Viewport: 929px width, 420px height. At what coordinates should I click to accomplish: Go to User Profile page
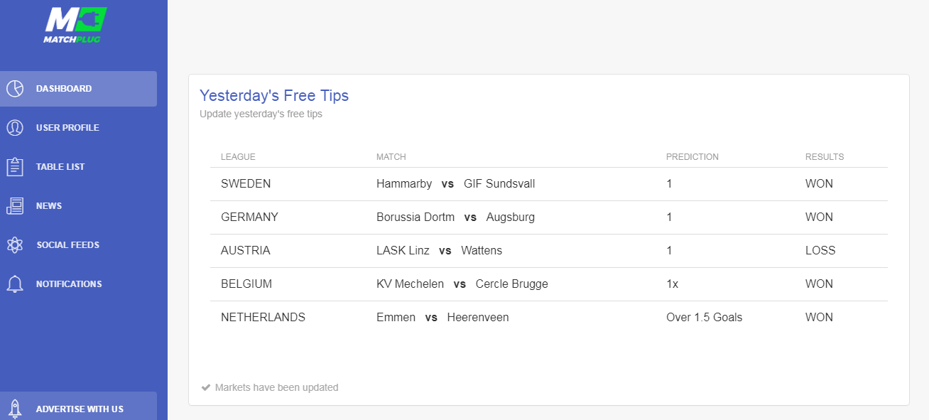78,128
